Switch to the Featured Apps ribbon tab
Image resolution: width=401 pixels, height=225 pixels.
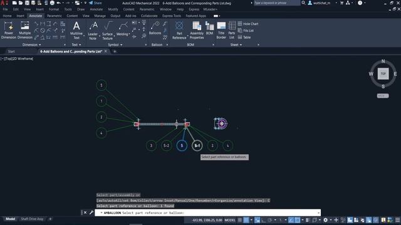click(x=195, y=16)
